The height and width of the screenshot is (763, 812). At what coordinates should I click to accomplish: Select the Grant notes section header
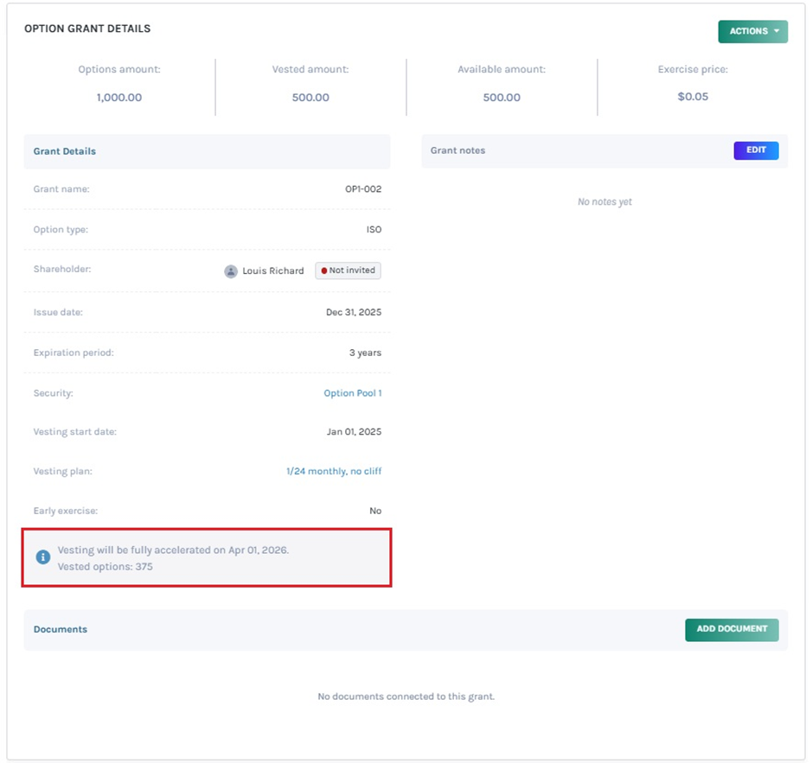[x=458, y=150]
